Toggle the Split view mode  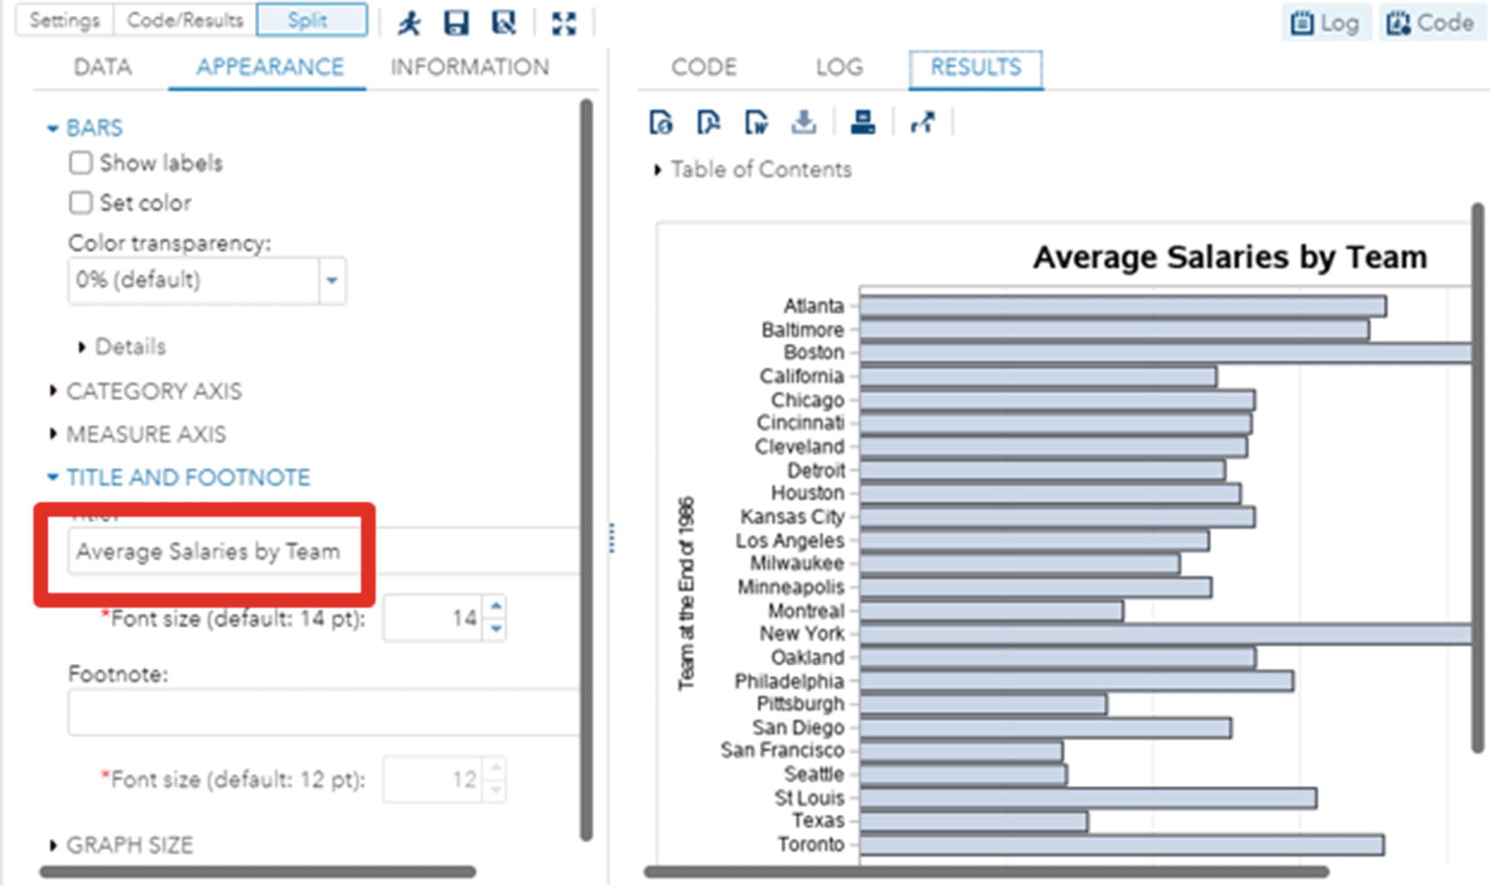pos(312,19)
